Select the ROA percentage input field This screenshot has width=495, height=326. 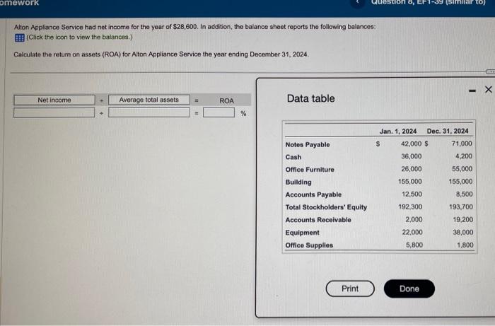(x=219, y=112)
